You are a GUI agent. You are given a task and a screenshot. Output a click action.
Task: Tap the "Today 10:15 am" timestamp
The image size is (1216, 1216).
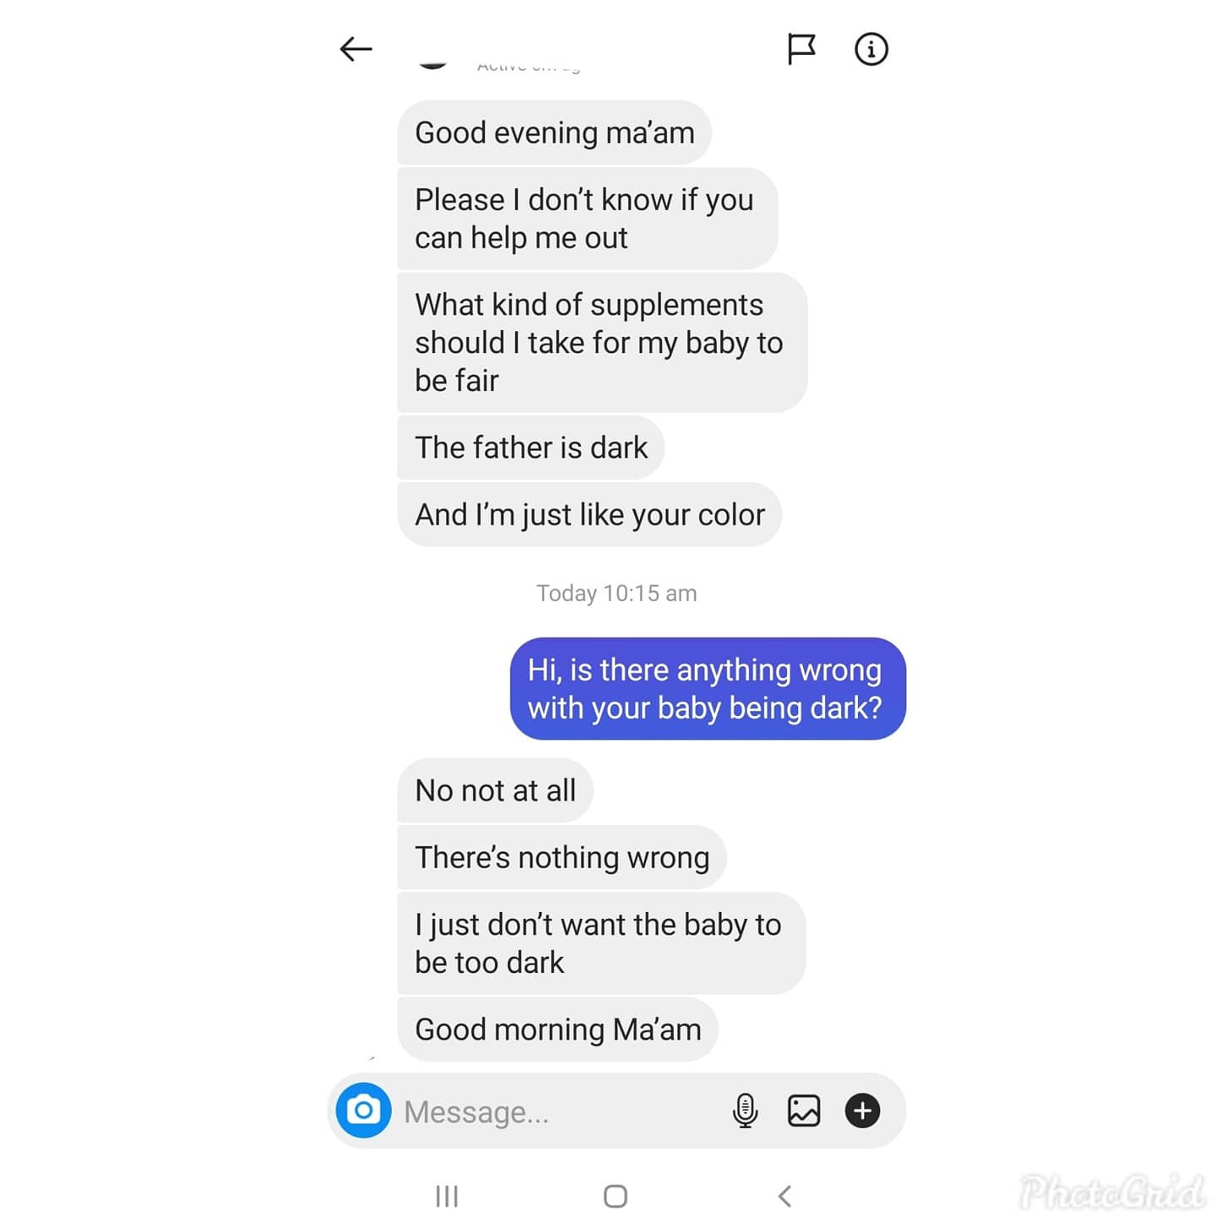tap(616, 593)
